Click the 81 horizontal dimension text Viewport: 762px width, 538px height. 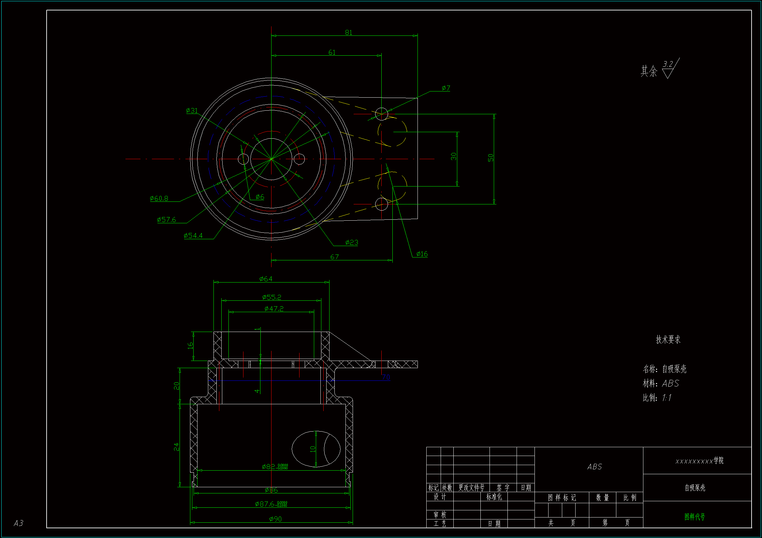pyautogui.click(x=348, y=33)
